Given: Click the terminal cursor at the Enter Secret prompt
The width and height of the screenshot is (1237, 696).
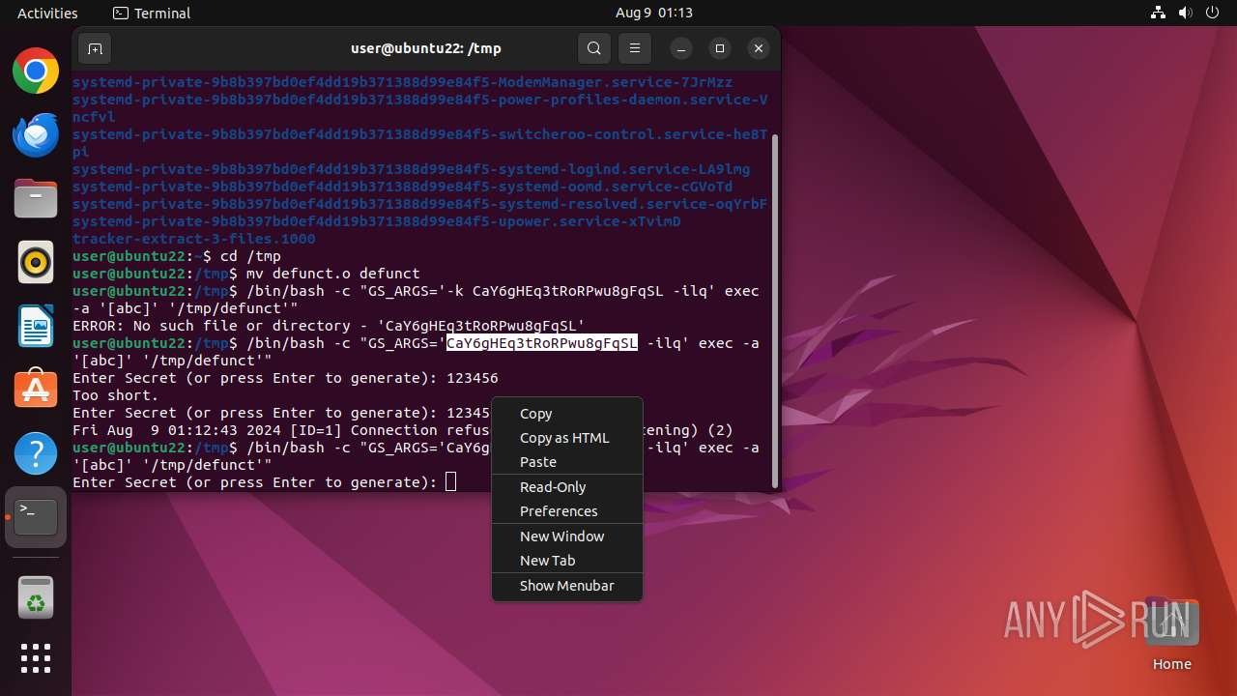Looking at the screenshot, I should click(x=450, y=482).
